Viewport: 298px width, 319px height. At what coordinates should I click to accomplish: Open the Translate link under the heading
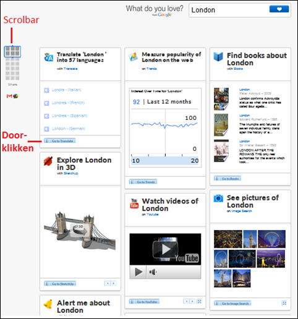[70, 69]
